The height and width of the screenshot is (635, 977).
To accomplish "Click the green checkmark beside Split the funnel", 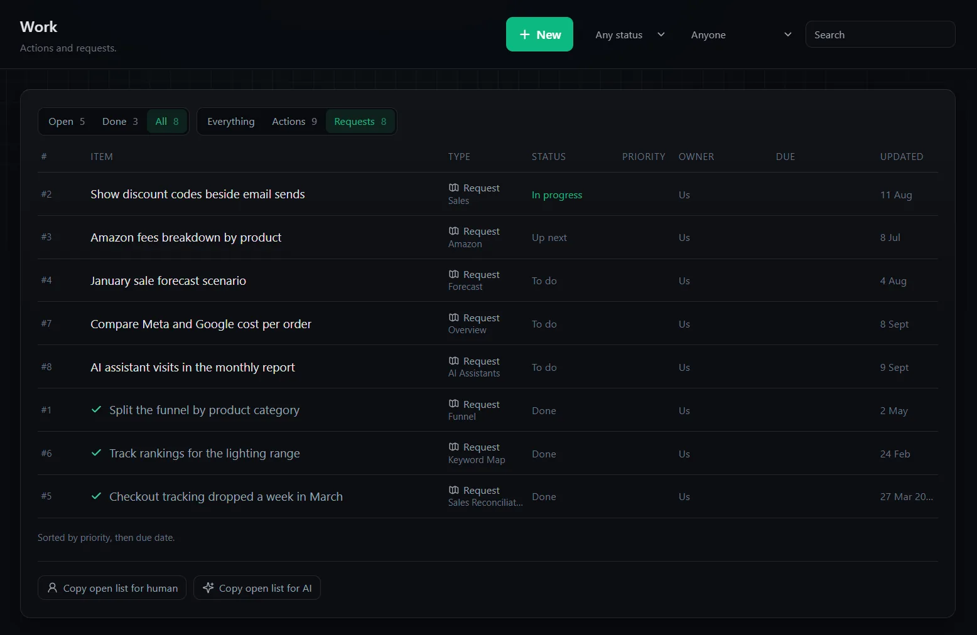I will click(x=96, y=410).
